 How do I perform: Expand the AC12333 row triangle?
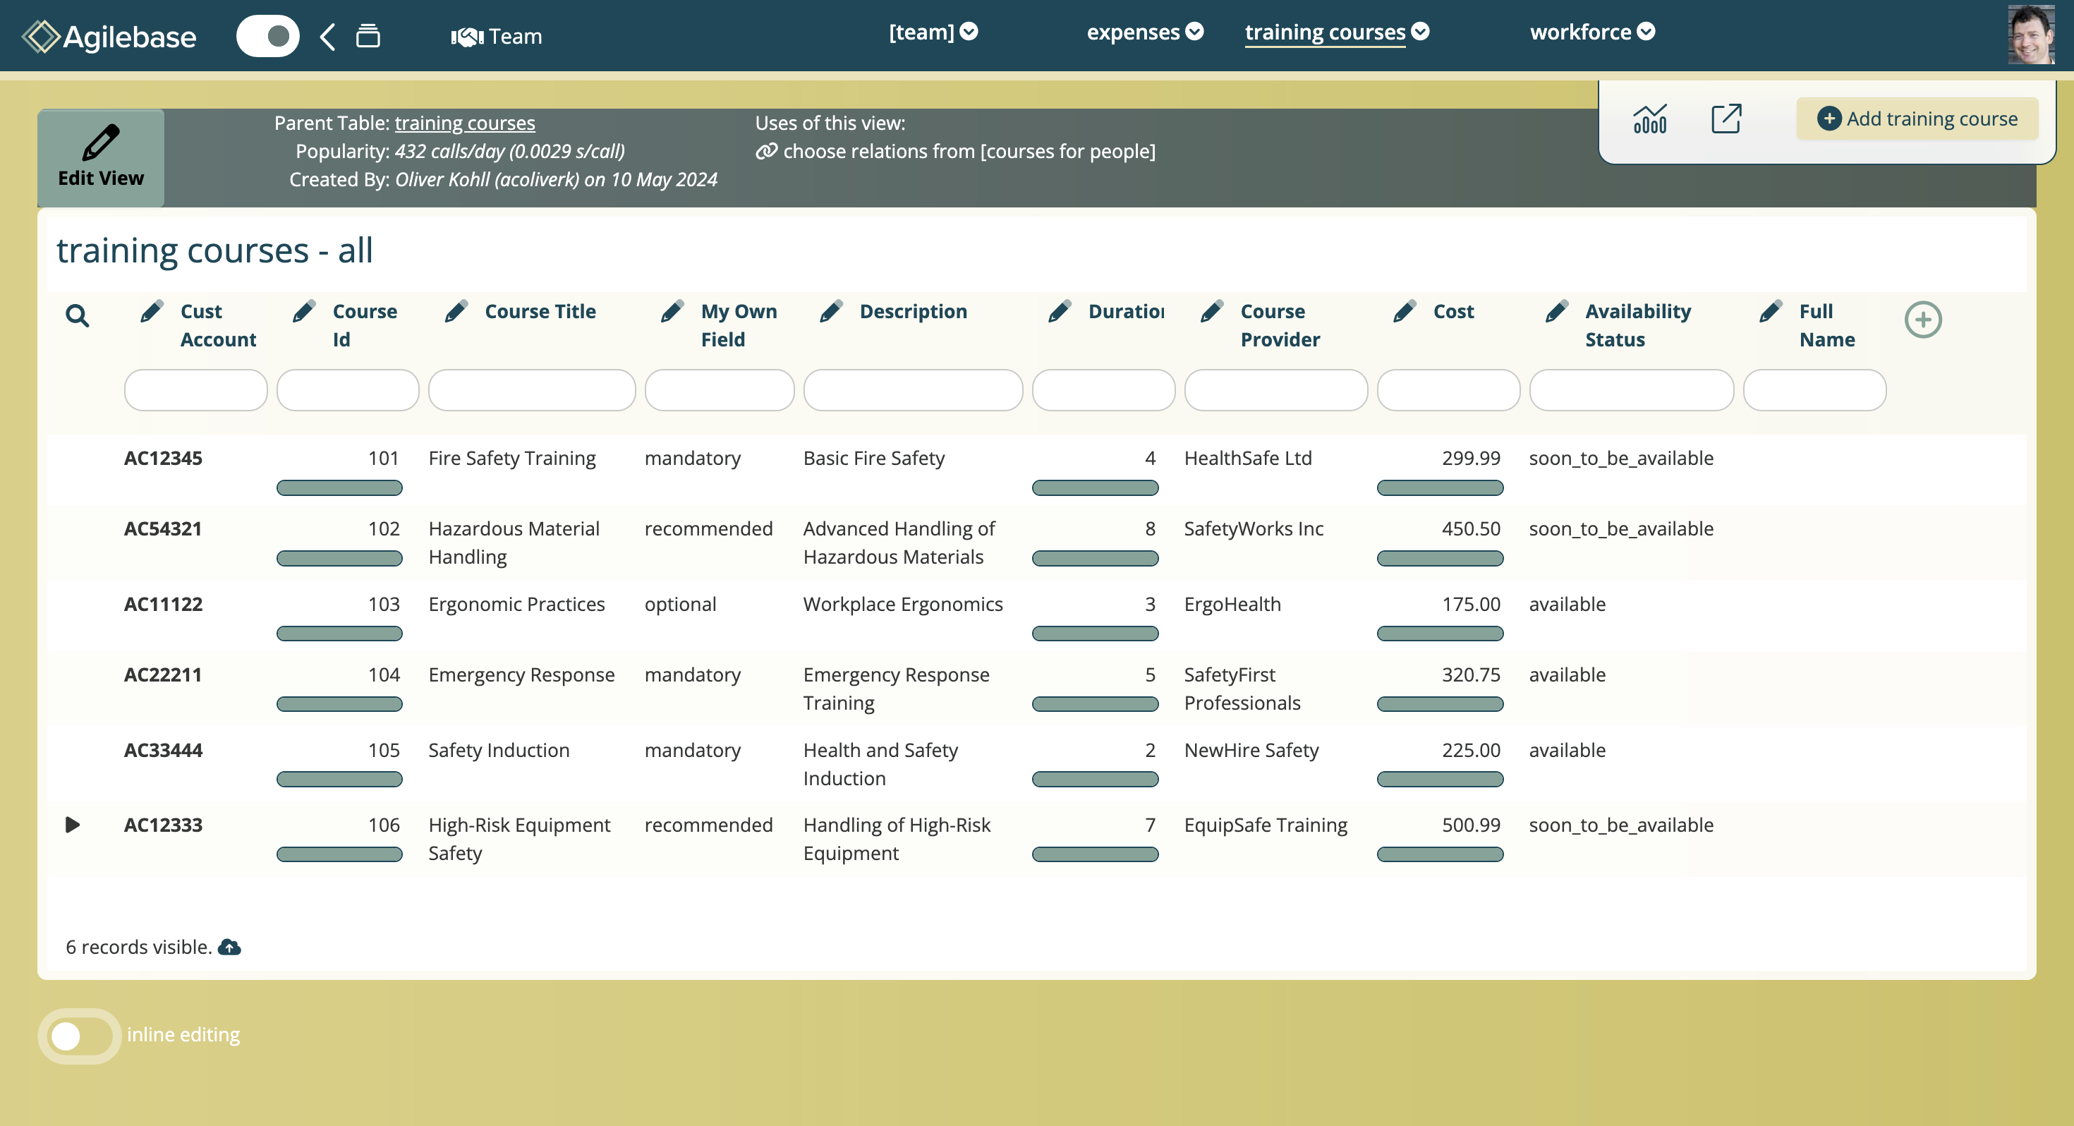[x=73, y=825]
